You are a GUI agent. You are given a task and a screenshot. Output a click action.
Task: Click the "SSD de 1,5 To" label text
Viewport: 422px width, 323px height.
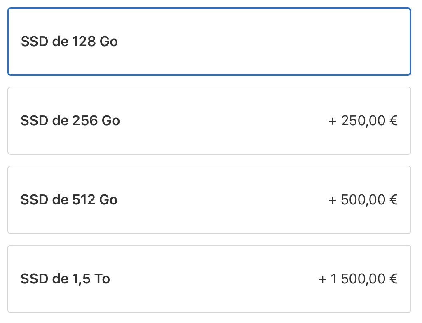point(66,279)
